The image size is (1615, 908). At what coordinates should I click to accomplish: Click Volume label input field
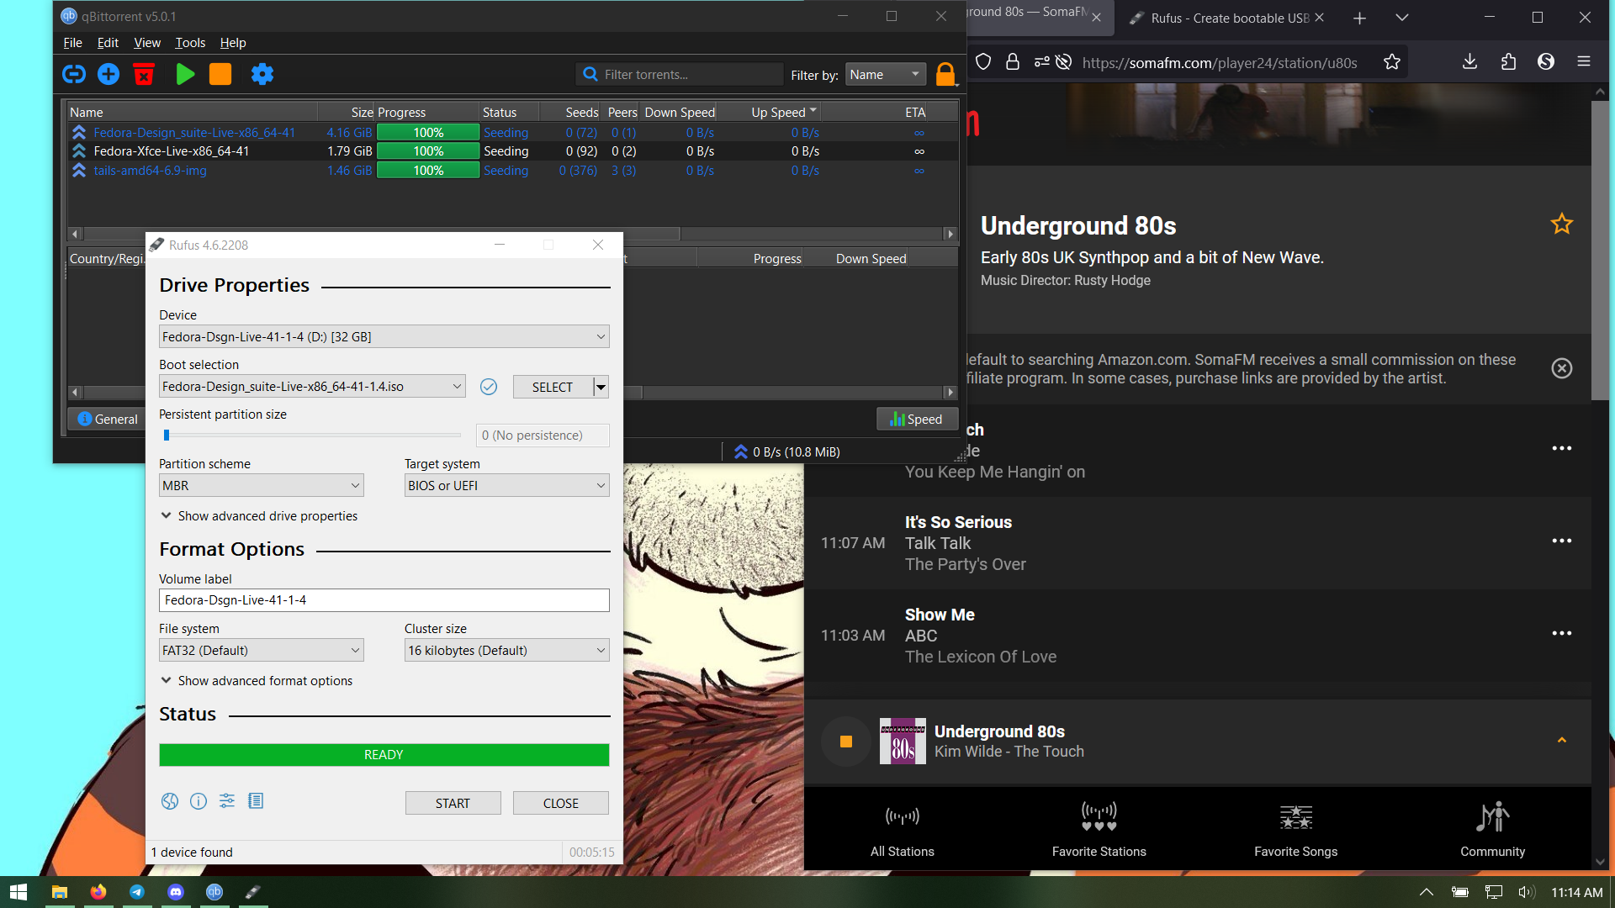[384, 600]
